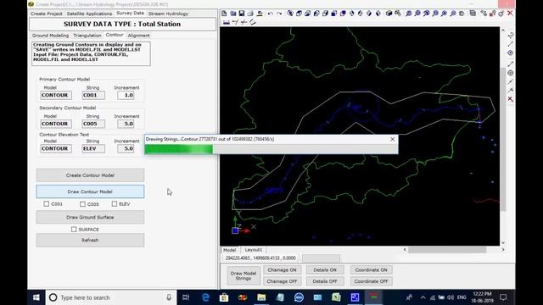Click the Coordinate ON button
This screenshot has width=543, height=305.
(x=372, y=269)
